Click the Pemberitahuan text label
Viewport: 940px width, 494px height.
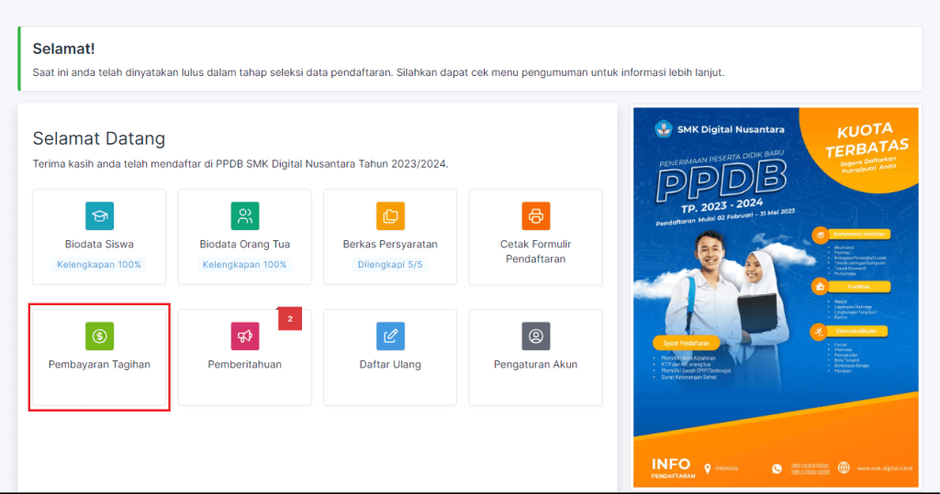244,365
